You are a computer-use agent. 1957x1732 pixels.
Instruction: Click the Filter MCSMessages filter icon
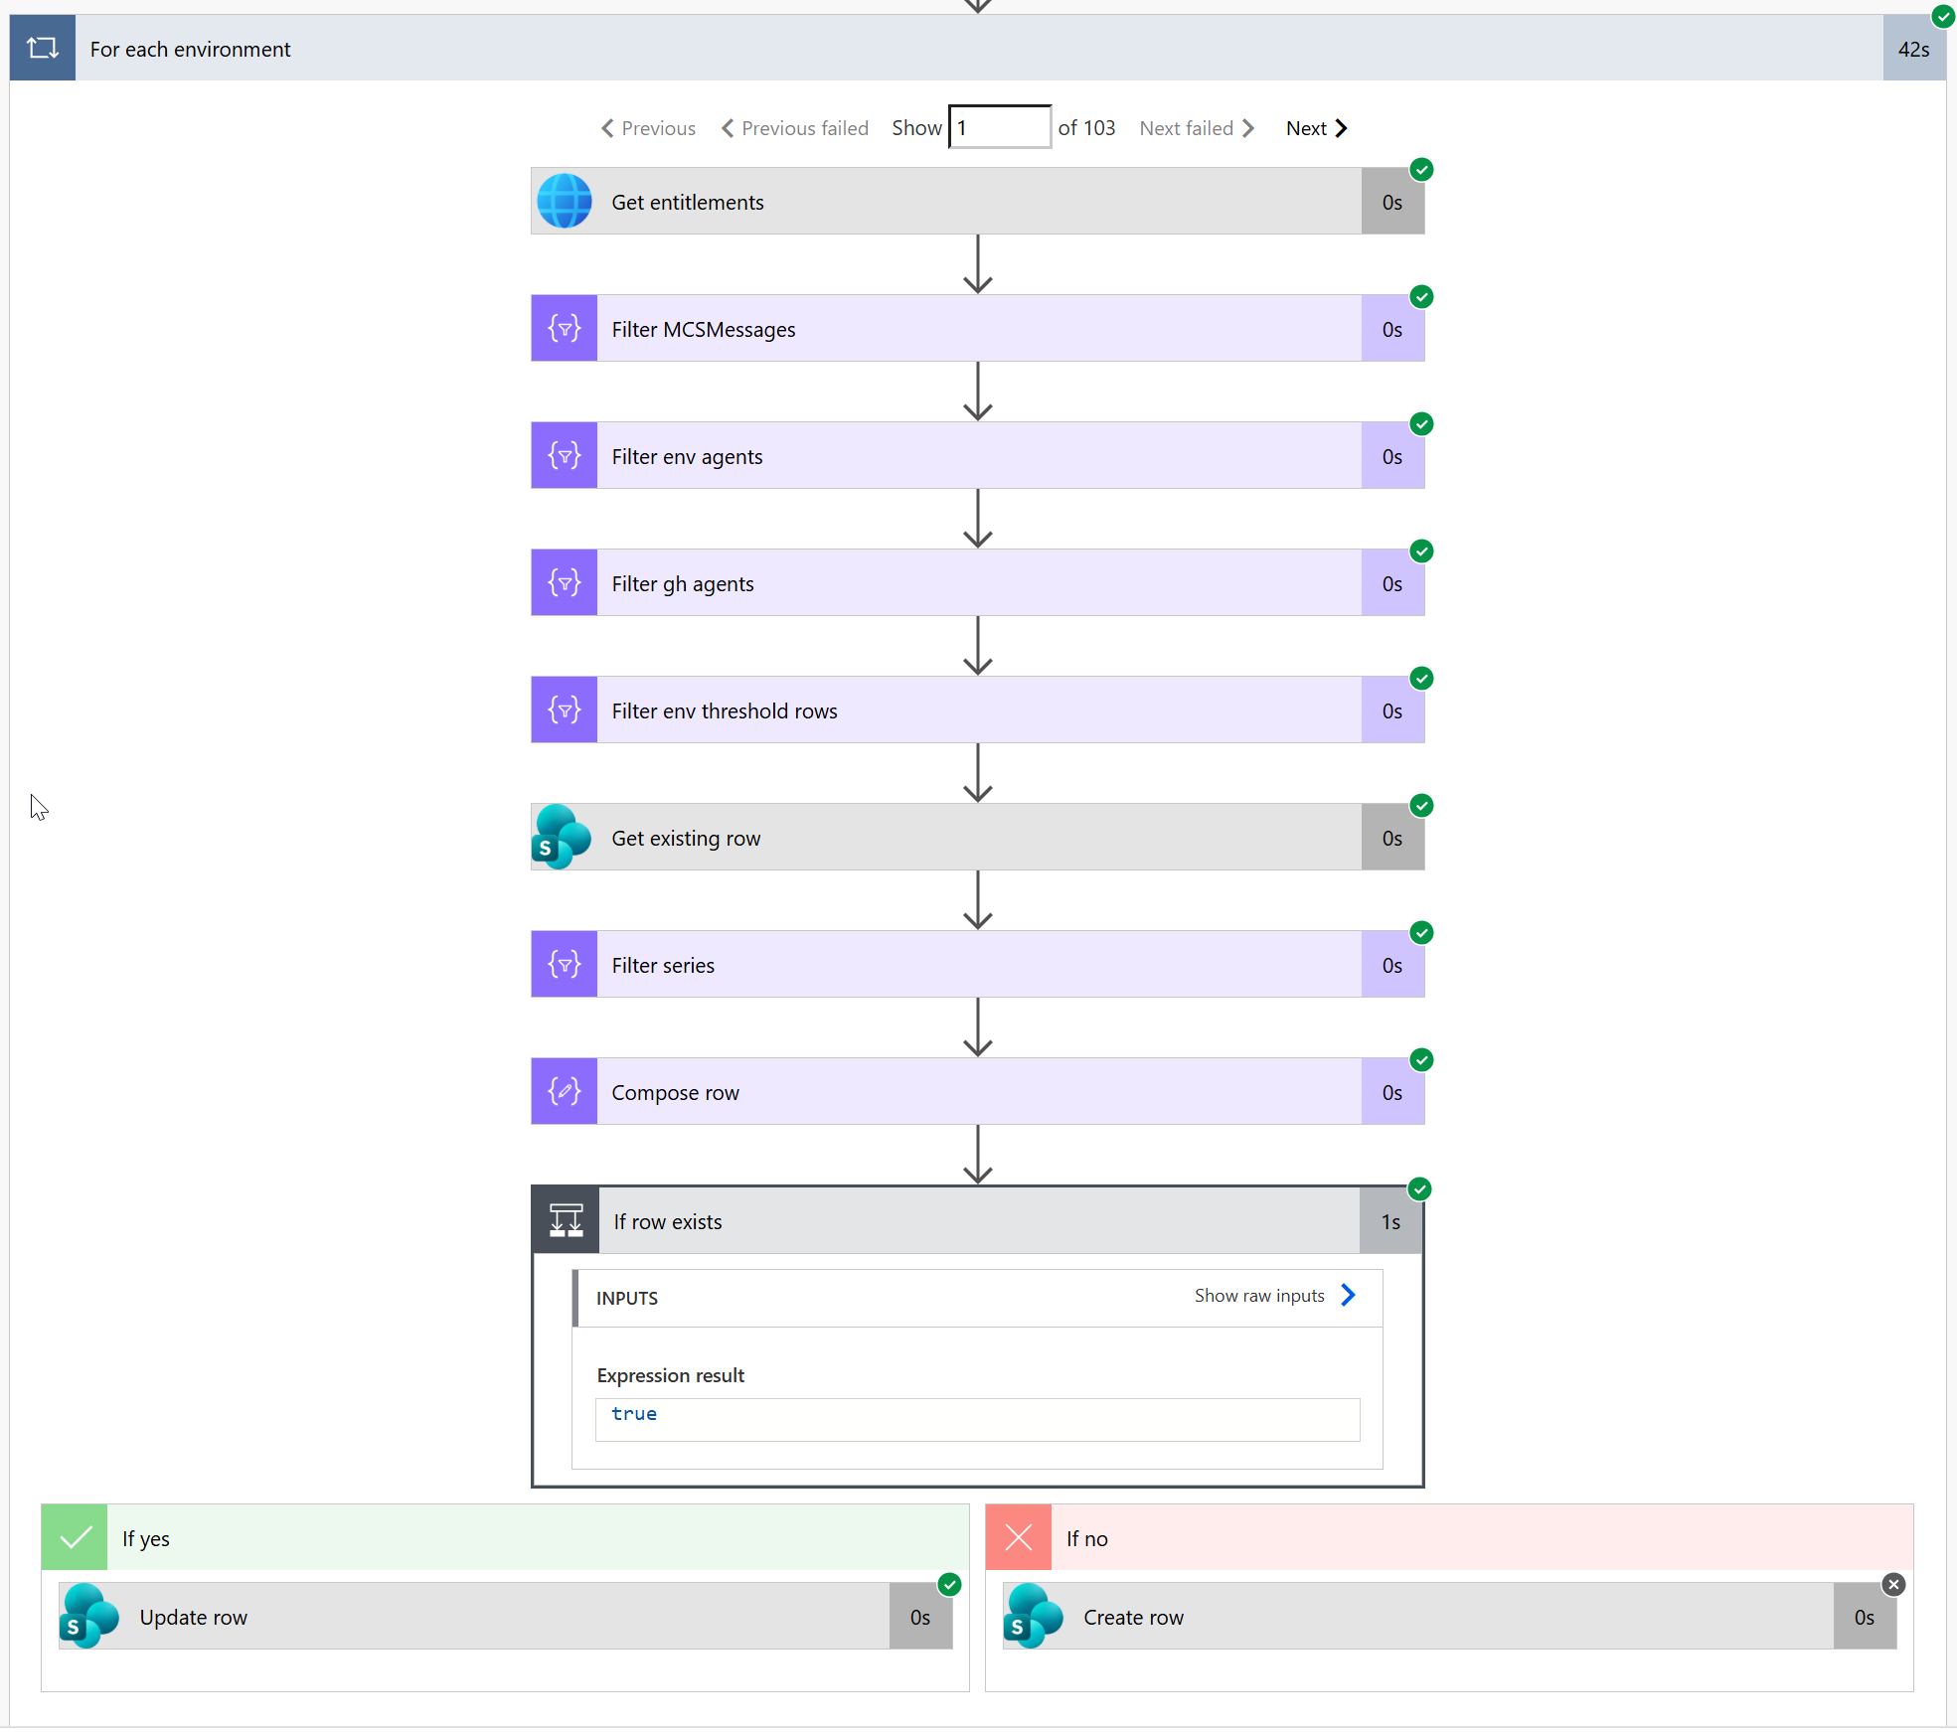(x=565, y=329)
